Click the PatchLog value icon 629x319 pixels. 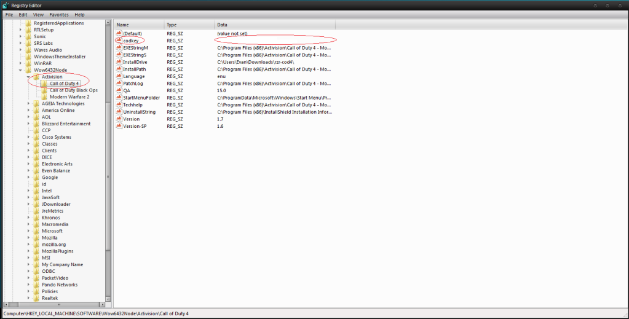[x=119, y=83]
